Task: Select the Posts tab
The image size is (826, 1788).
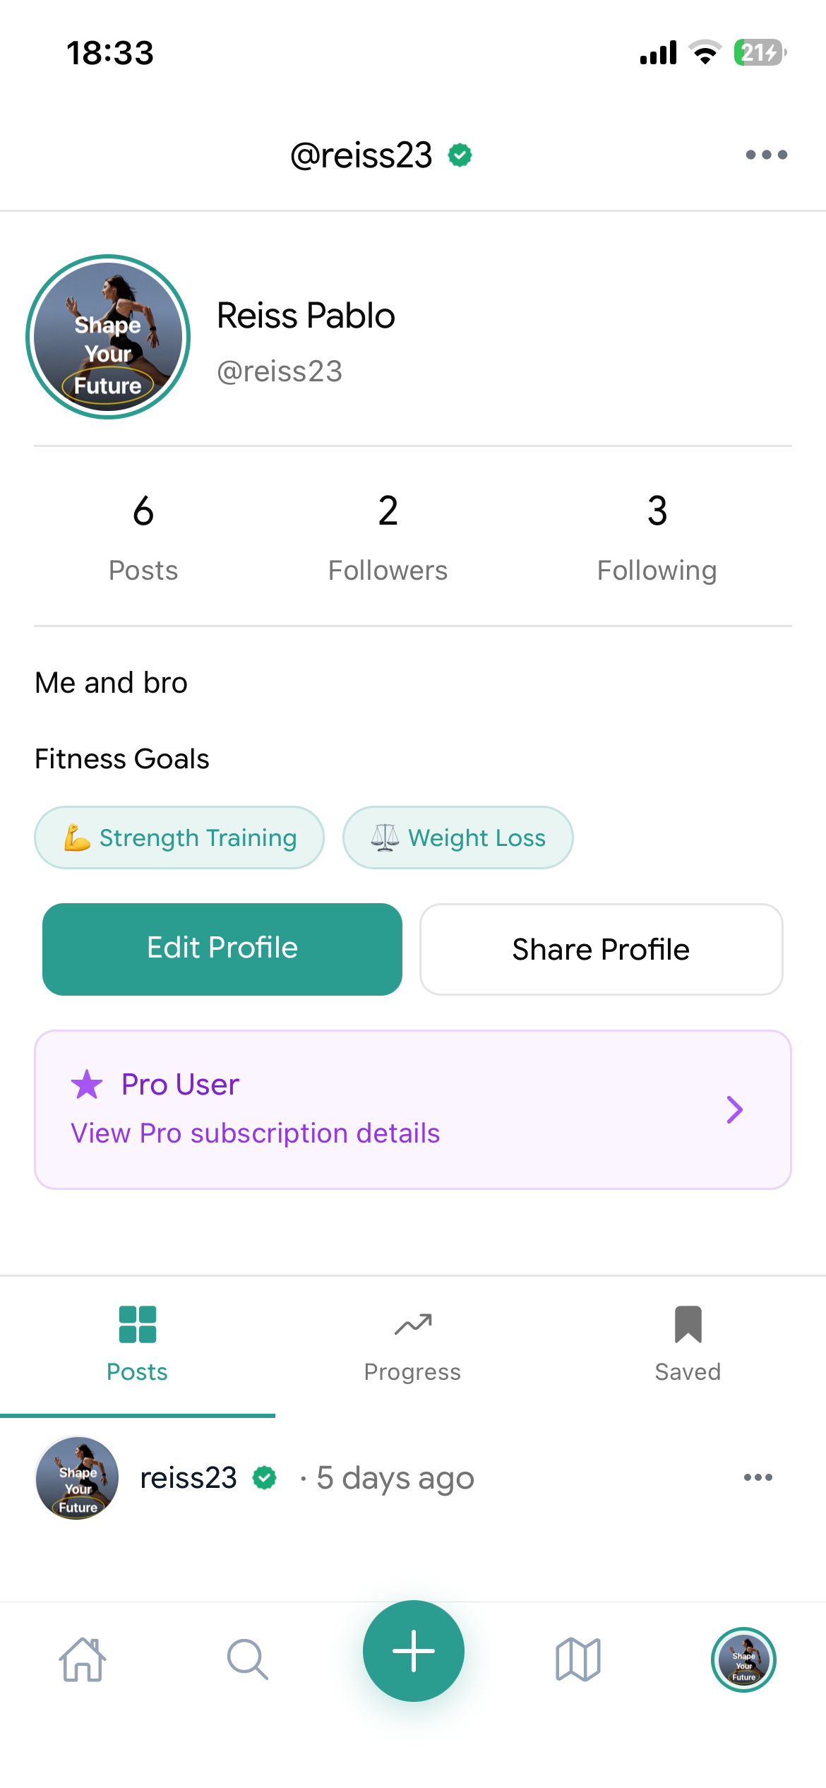Action: tap(137, 1344)
